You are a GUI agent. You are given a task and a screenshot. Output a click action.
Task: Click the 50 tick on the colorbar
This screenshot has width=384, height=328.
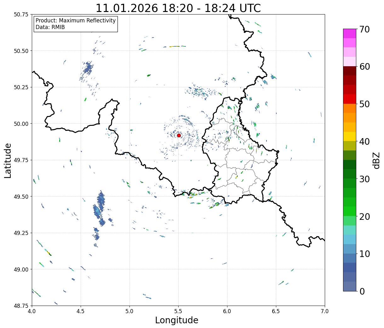click(x=364, y=104)
